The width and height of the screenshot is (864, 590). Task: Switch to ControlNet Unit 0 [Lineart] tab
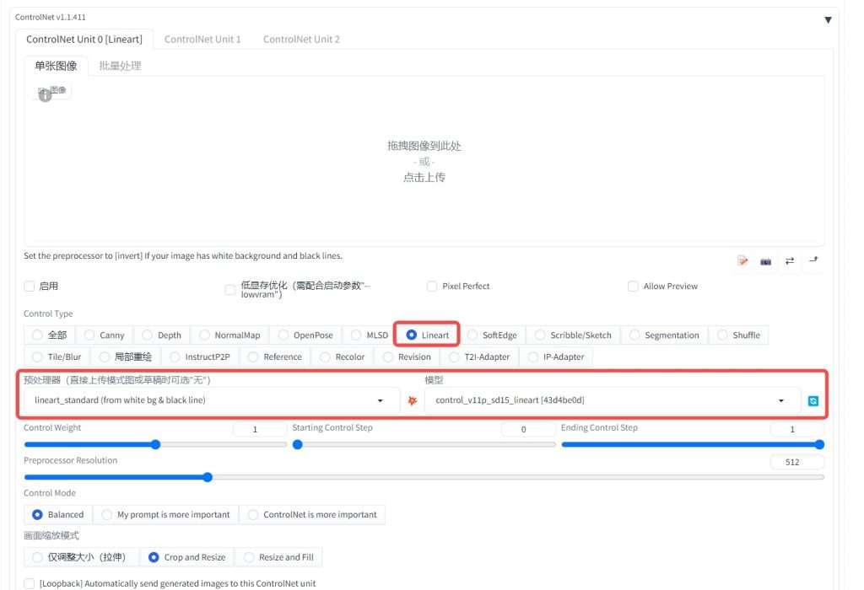pyautogui.click(x=84, y=39)
